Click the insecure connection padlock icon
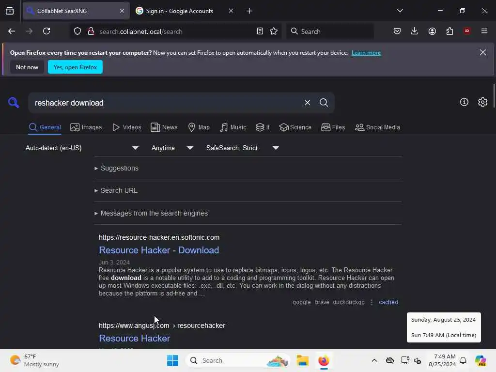This screenshot has height=372, width=496. coord(91,31)
